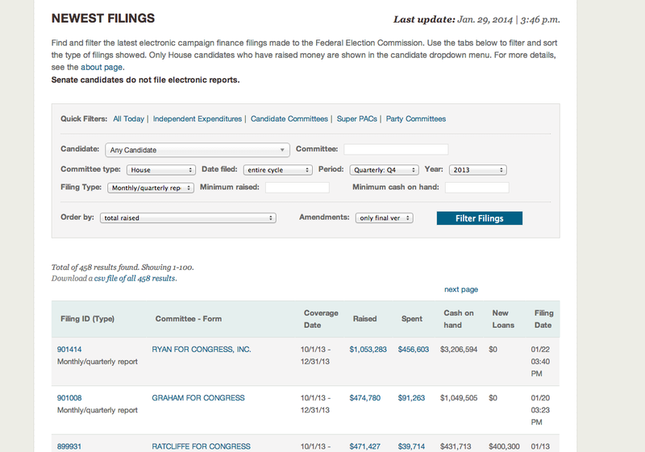This screenshot has width=645, height=452.
Task: Select the Independent Expenditures quick filter
Action: pyautogui.click(x=198, y=119)
